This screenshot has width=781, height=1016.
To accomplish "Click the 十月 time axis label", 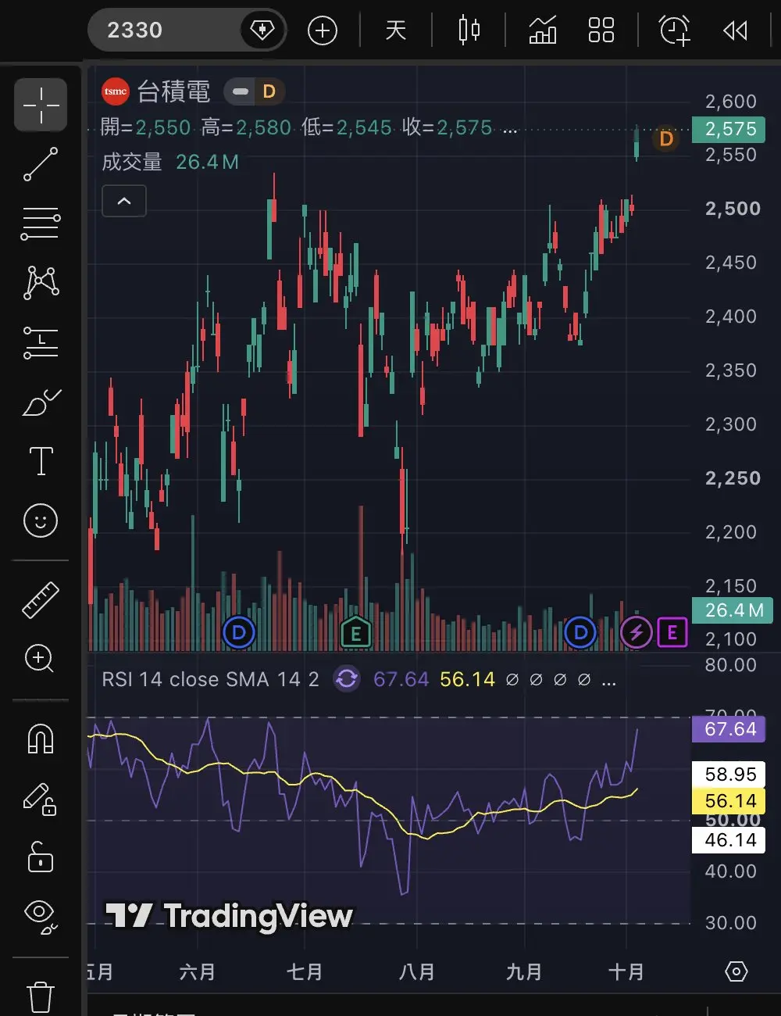I will (x=626, y=972).
